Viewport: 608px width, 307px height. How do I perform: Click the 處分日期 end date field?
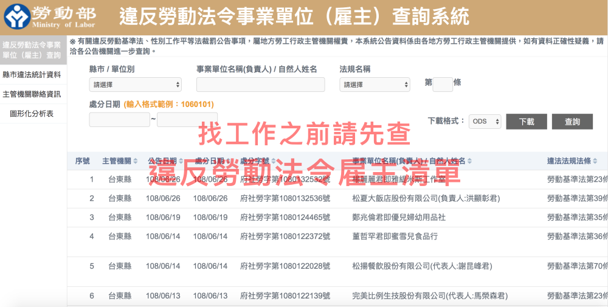tap(187, 120)
